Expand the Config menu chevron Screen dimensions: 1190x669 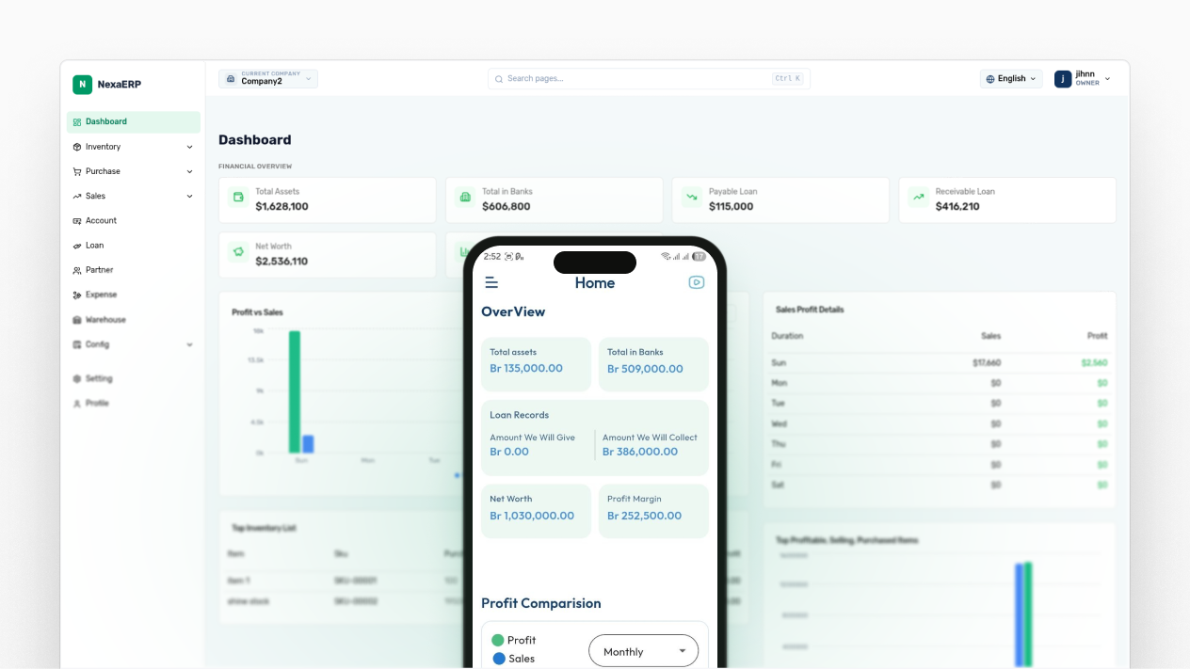tap(189, 344)
